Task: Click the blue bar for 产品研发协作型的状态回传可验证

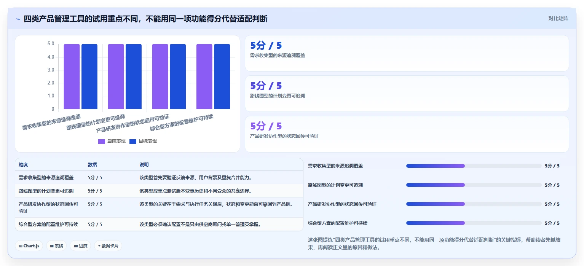Action: (178, 76)
